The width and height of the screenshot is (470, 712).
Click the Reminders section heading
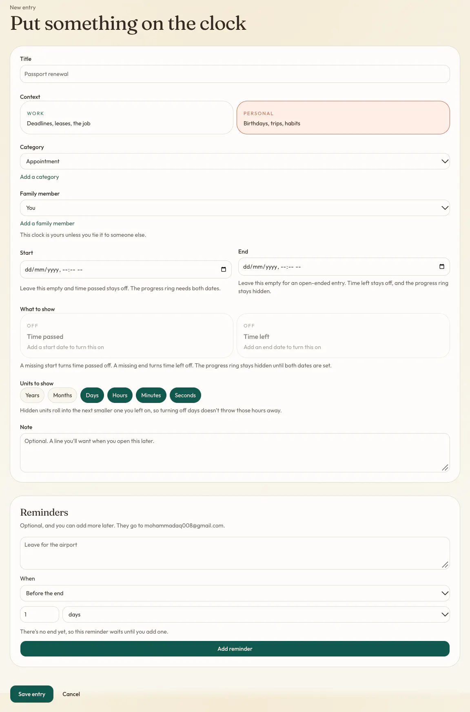(44, 512)
